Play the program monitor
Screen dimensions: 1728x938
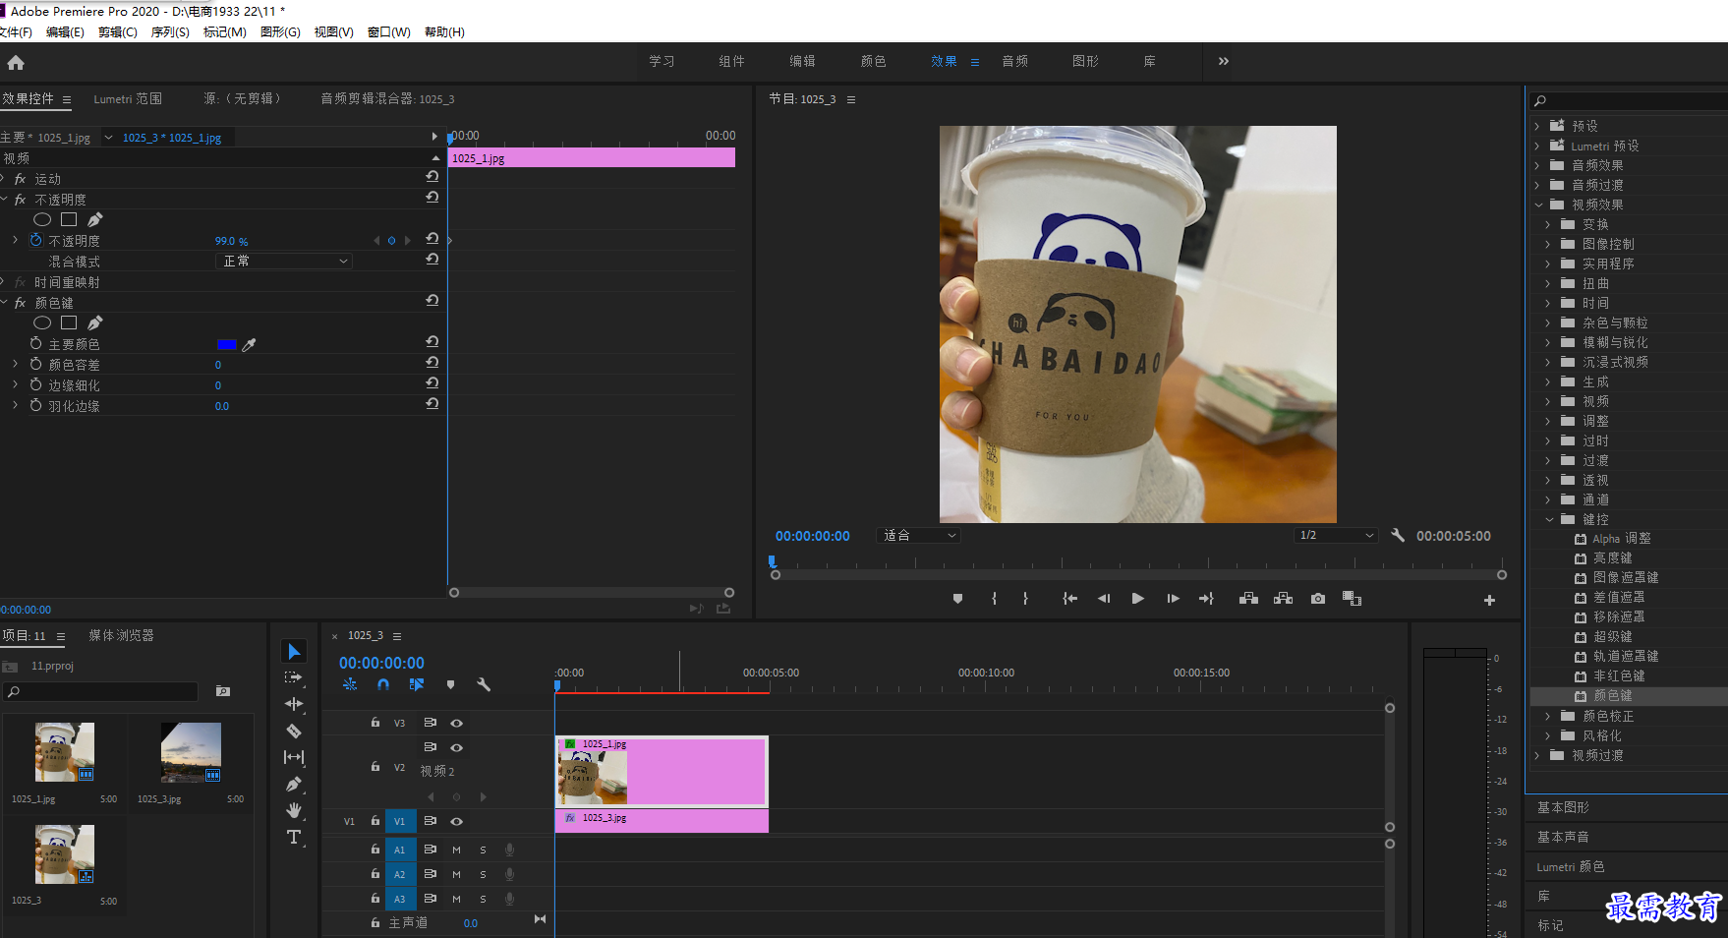[x=1137, y=599]
